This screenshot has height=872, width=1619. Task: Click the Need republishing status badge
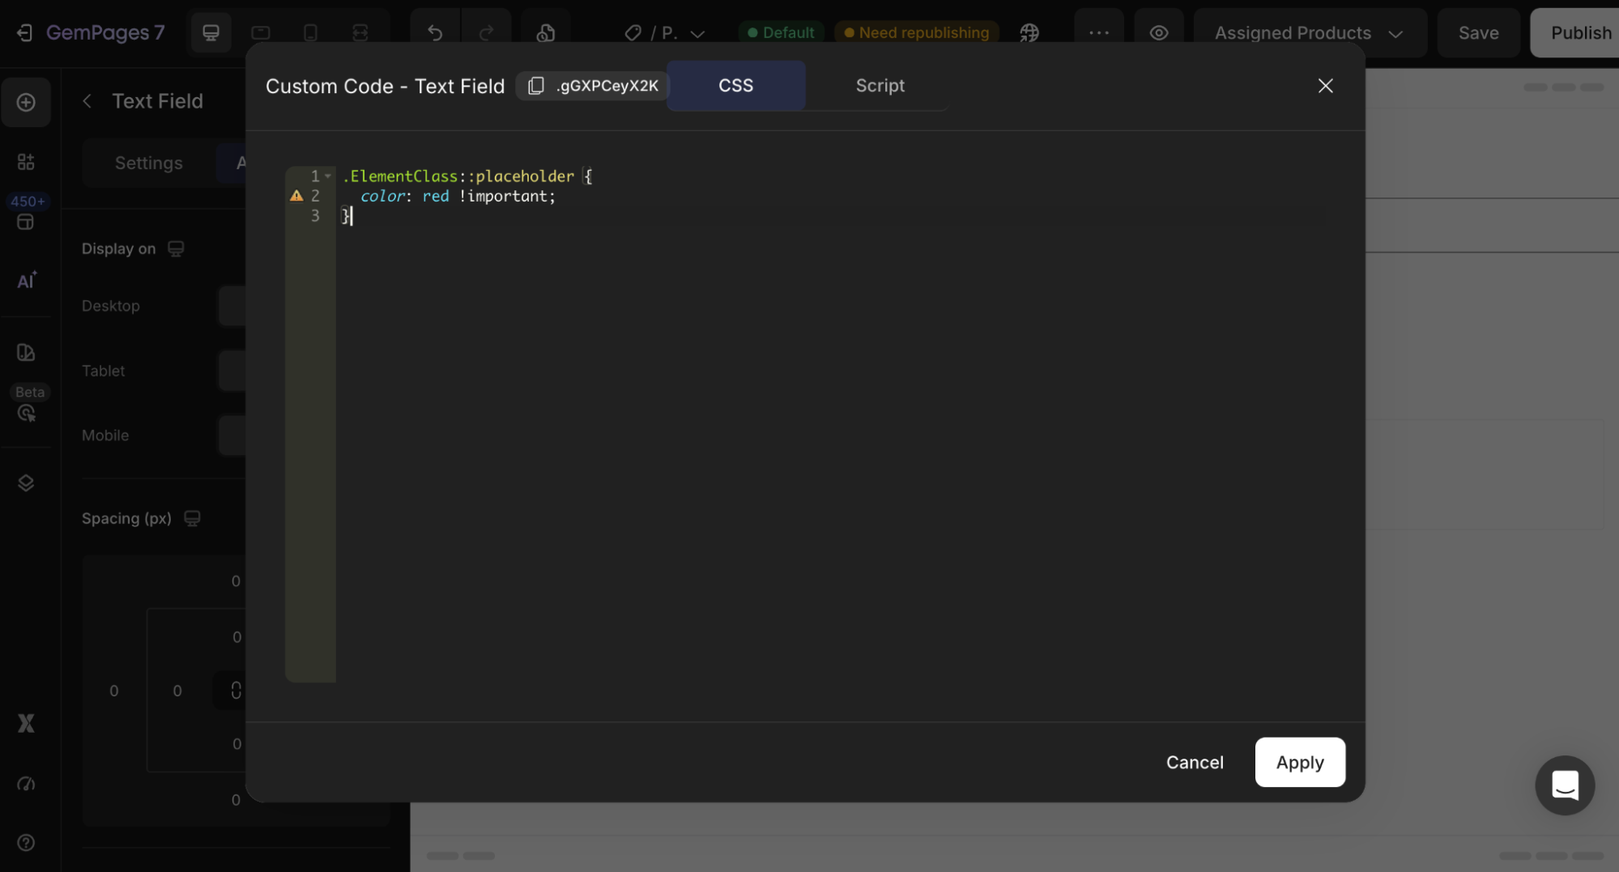click(x=916, y=32)
